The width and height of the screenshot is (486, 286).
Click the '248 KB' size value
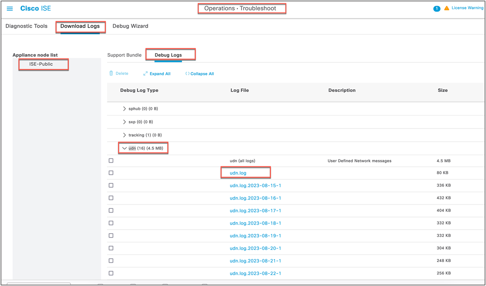click(443, 261)
